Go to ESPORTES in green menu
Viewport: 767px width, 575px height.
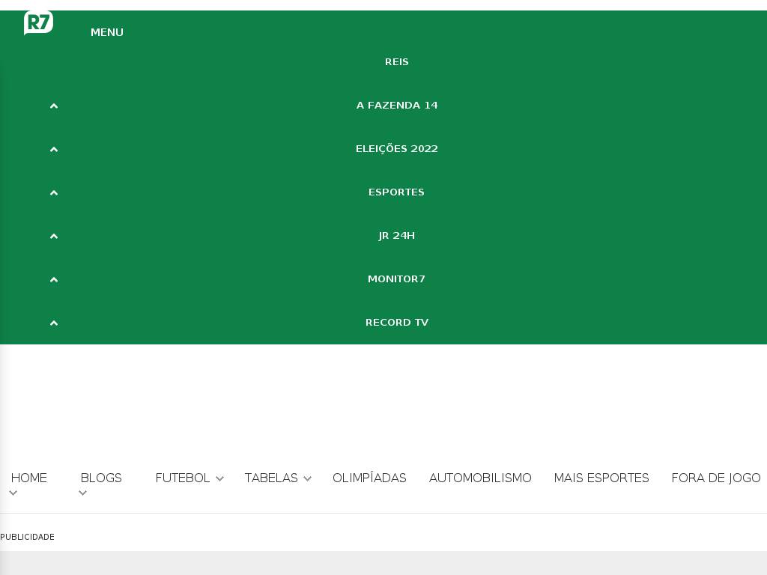tap(397, 192)
